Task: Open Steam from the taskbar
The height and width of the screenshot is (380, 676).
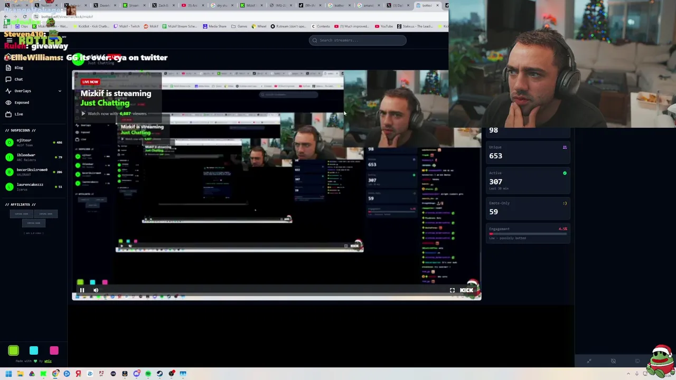Action: 159,374
